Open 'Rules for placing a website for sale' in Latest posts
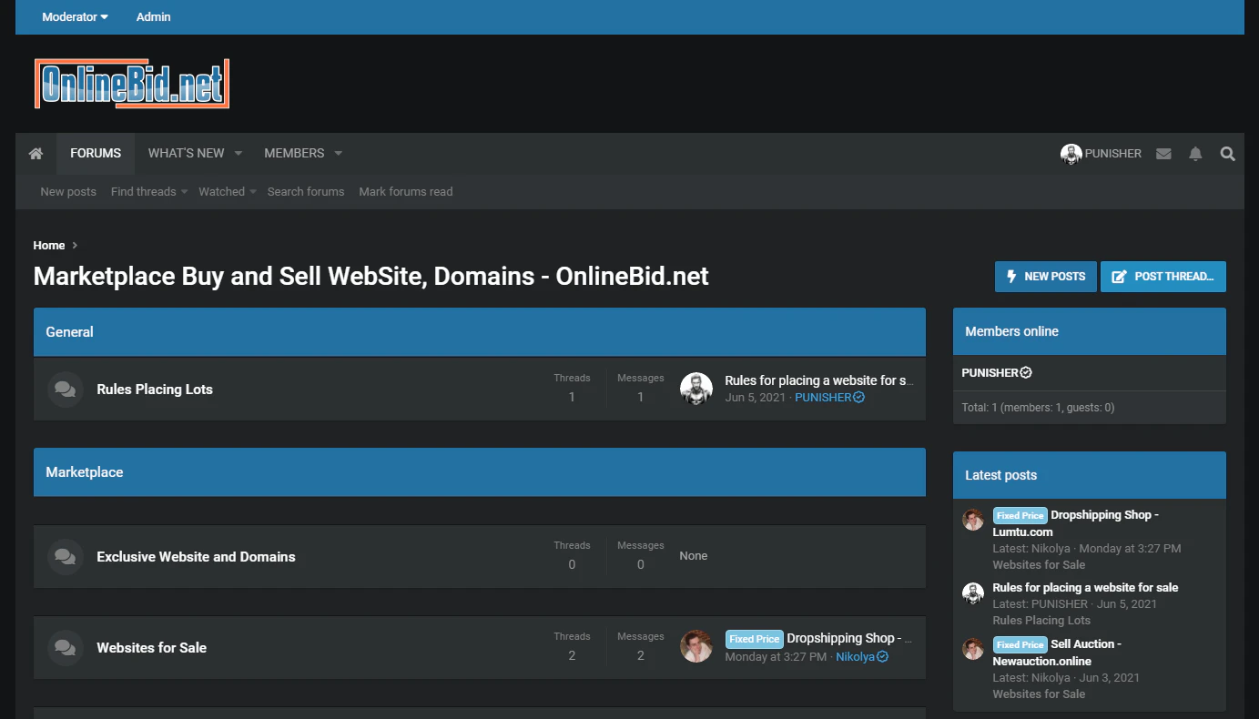This screenshot has height=719, width=1259. point(1085,588)
